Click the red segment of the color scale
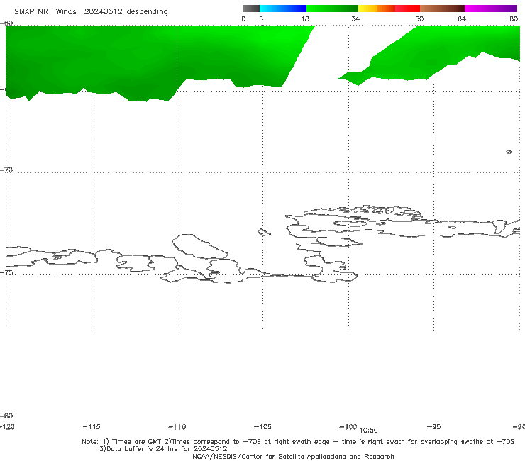The height and width of the screenshot is (461, 525). [x=407, y=9]
